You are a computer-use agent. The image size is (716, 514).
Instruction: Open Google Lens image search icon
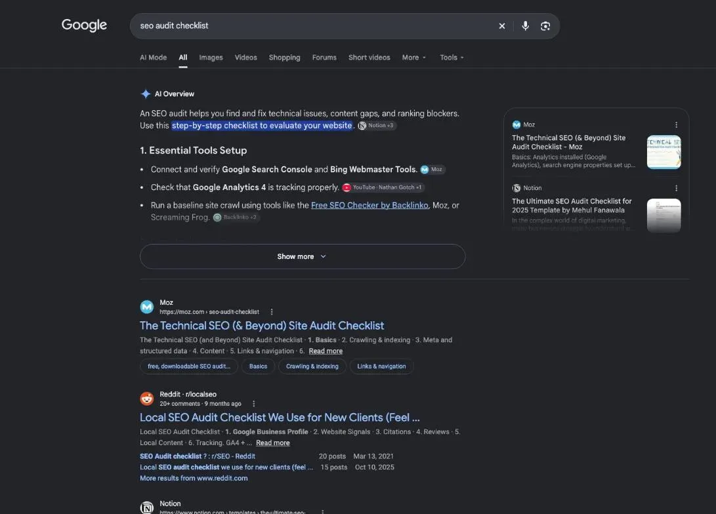pyautogui.click(x=545, y=26)
